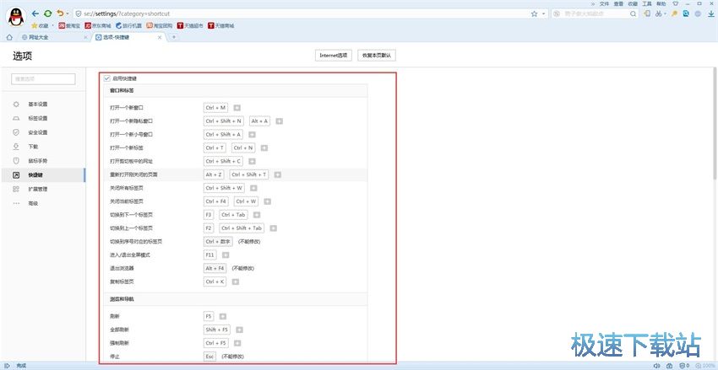
Task: Click the browser back arrow
Action: pos(35,13)
